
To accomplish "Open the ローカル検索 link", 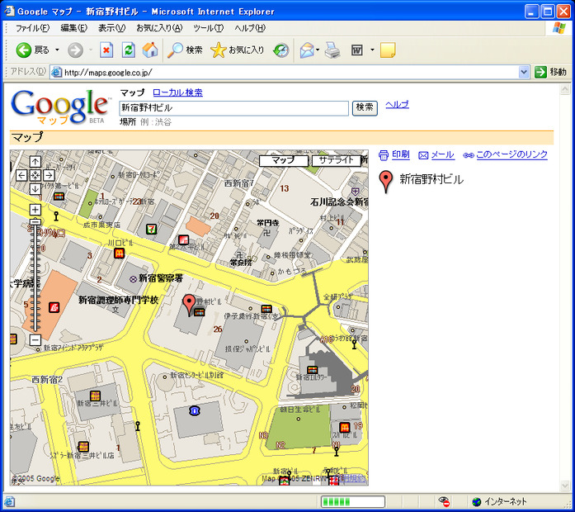I will click(x=177, y=92).
